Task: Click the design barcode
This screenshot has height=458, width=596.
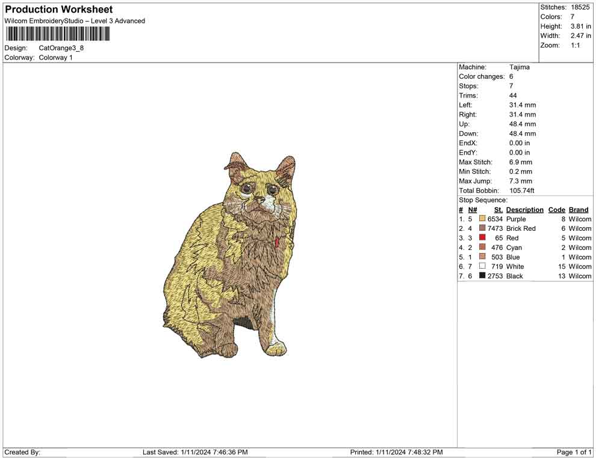Action: coord(58,34)
